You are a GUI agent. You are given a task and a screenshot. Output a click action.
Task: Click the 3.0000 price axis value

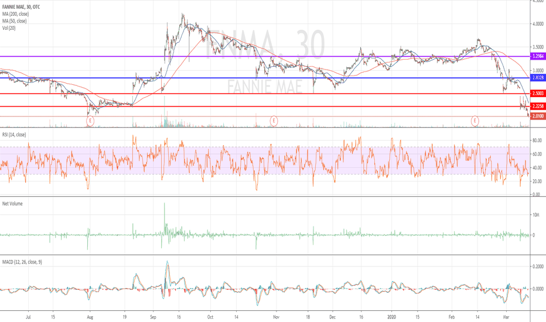pos(538,70)
